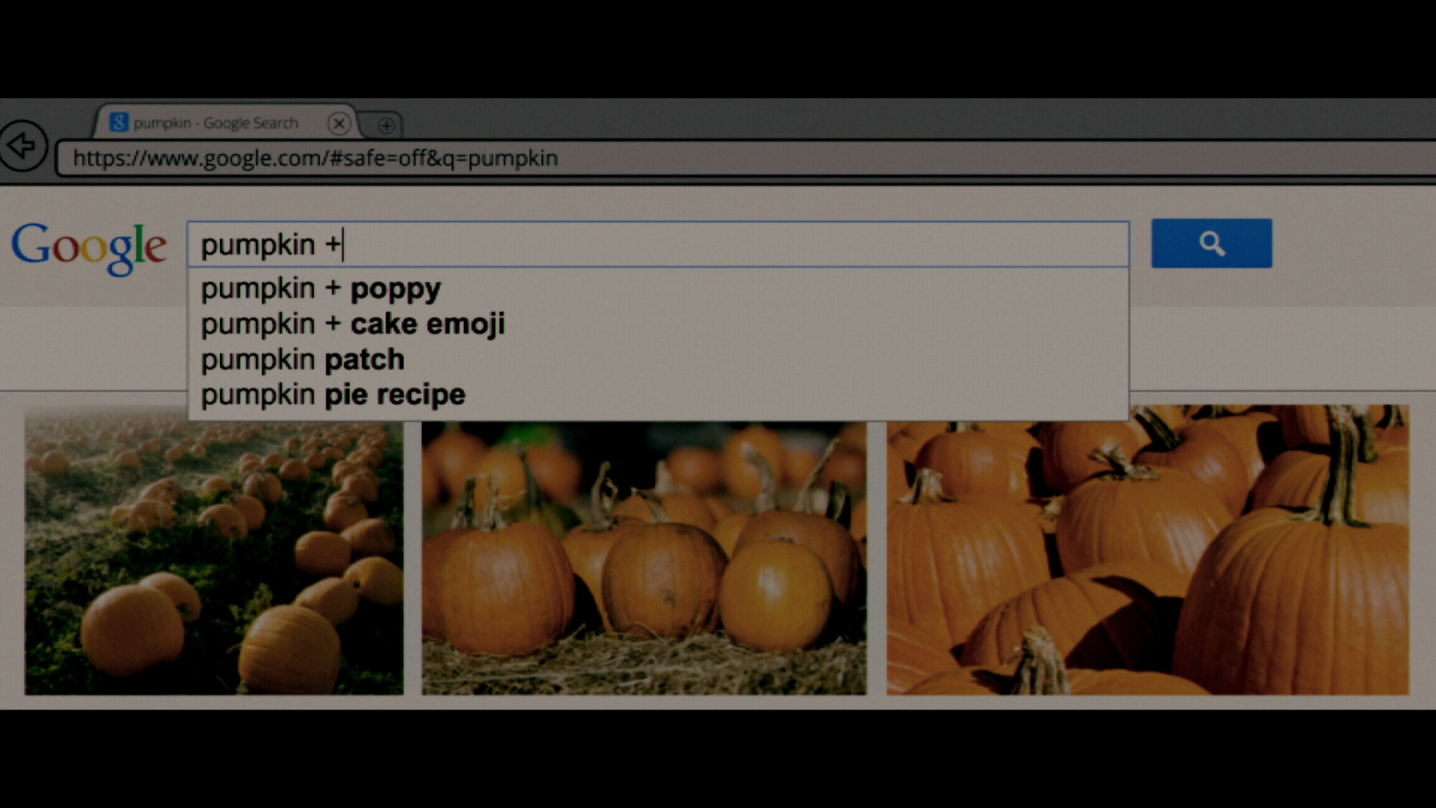Open a new tab with plus button
Image resolution: width=1436 pixels, height=808 pixels.
click(x=386, y=126)
